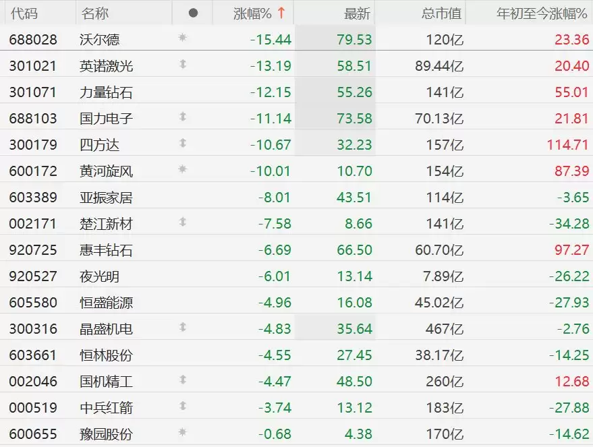This screenshot has height=447, width=593.
Task: Sort by the 代码 column header
Action: tap(24, 13)
